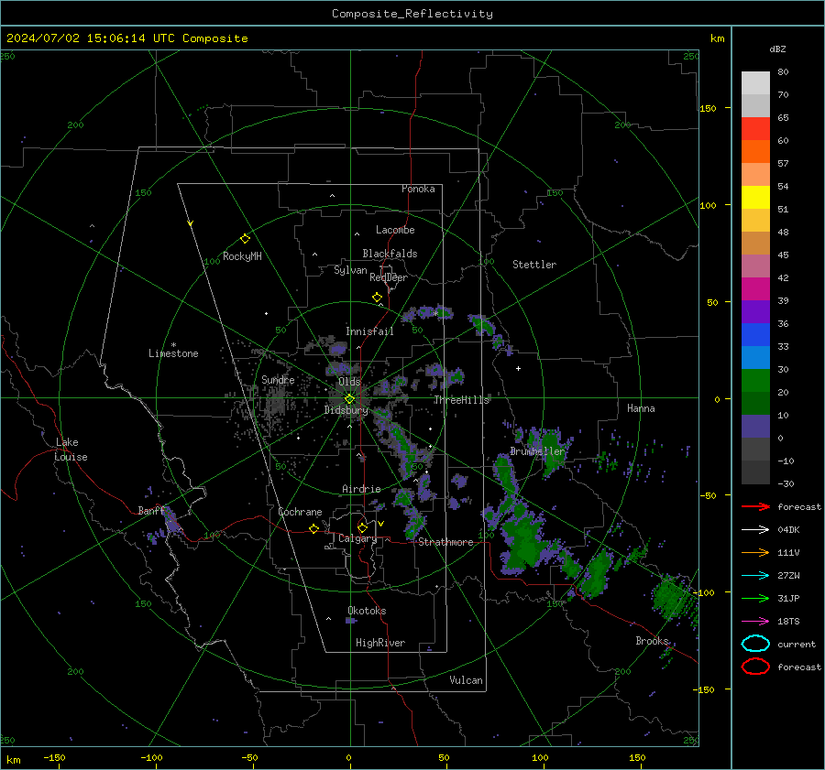The height and width of the screenshot is (770, 825).
Task: Click the ThreeHills label
Action: tap(461, 400)
